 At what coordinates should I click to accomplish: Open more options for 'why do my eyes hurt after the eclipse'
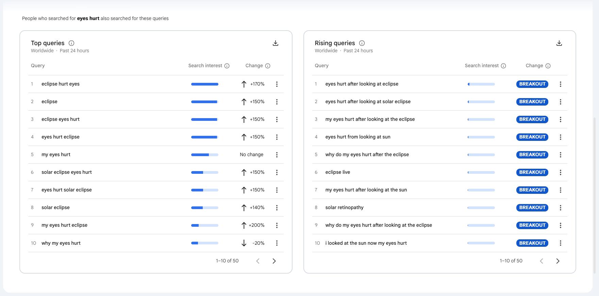[x=561, y=155]
